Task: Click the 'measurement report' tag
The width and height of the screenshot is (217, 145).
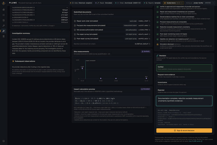Action: click(x=130, y=26)
